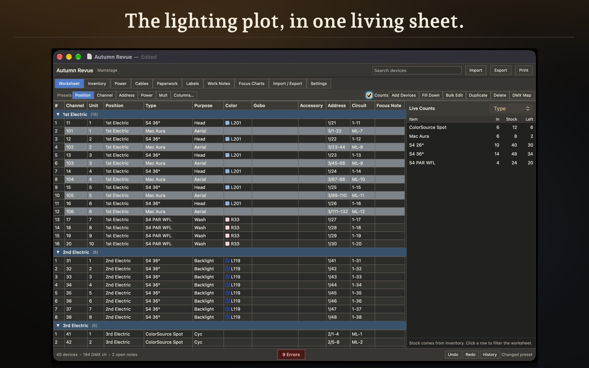Screen dimensions: 589x368
Task: Switch to the Worksheet tab
Action: pyautogui.click(x=69, y=84)
